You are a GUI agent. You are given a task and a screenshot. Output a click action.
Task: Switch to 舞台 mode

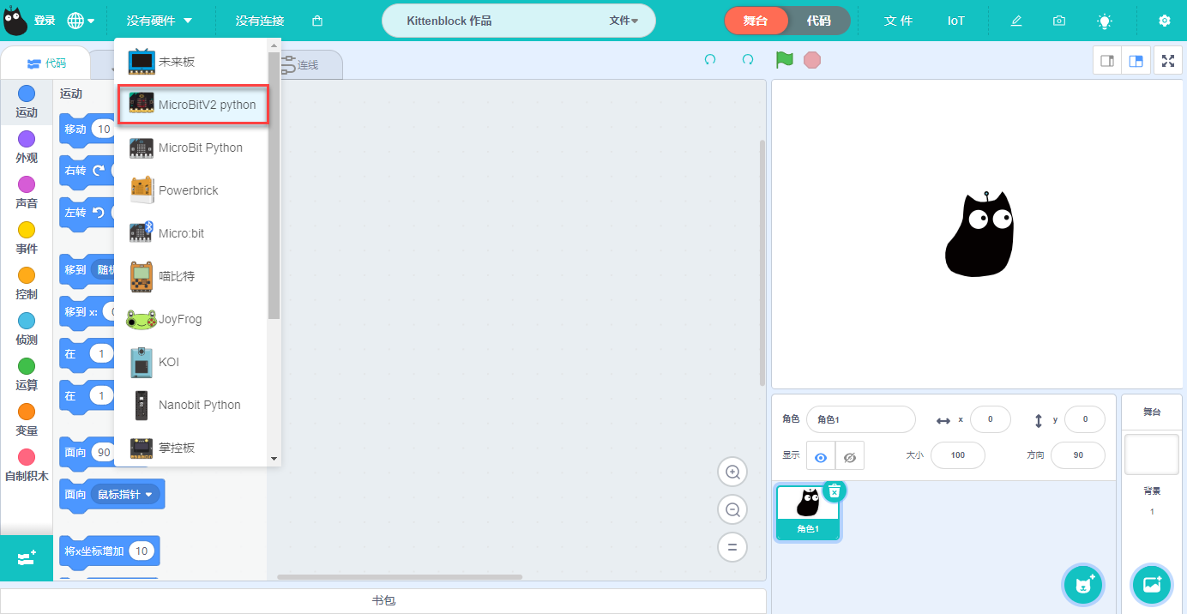click(756, 21)
